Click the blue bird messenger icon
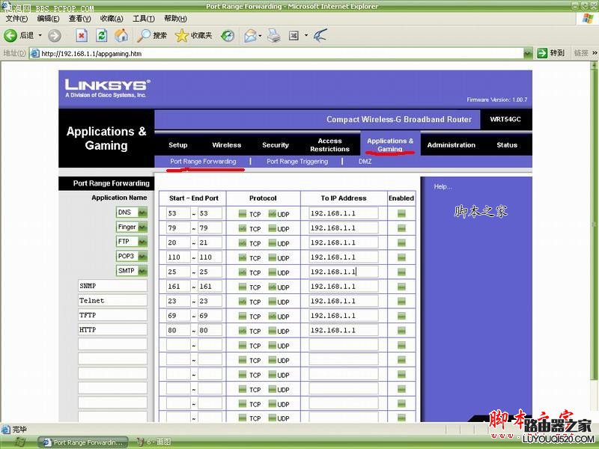 tap(320, 35)
